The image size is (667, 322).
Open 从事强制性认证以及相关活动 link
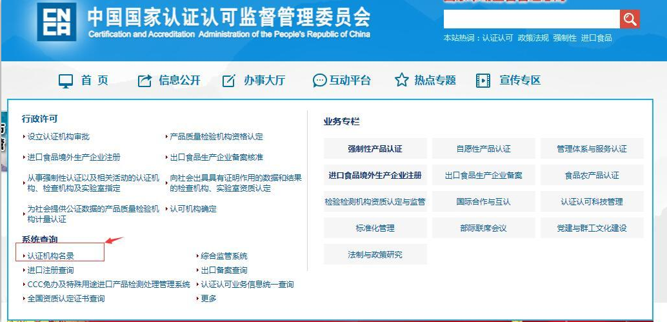[94, 183]
